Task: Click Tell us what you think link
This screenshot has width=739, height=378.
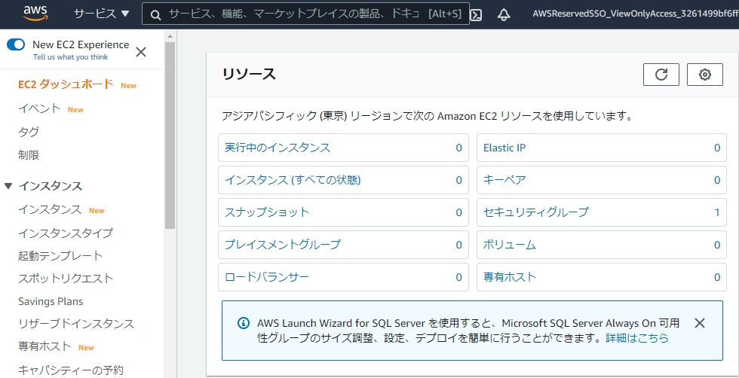Action: coord(70,57)
